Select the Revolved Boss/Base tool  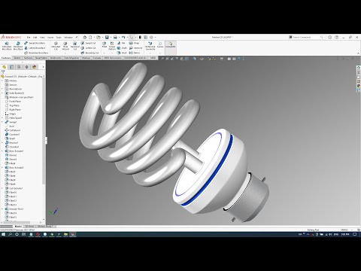pos(18,46)
